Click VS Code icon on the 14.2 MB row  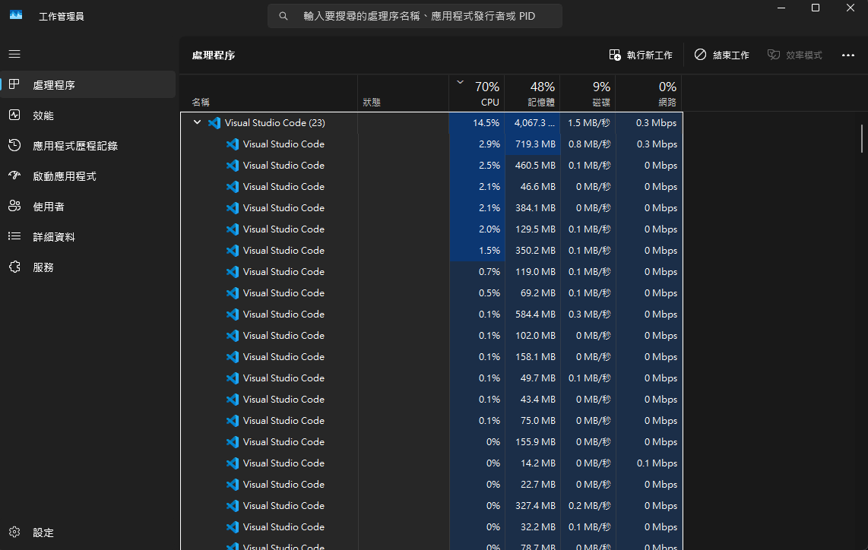point(233,463)
